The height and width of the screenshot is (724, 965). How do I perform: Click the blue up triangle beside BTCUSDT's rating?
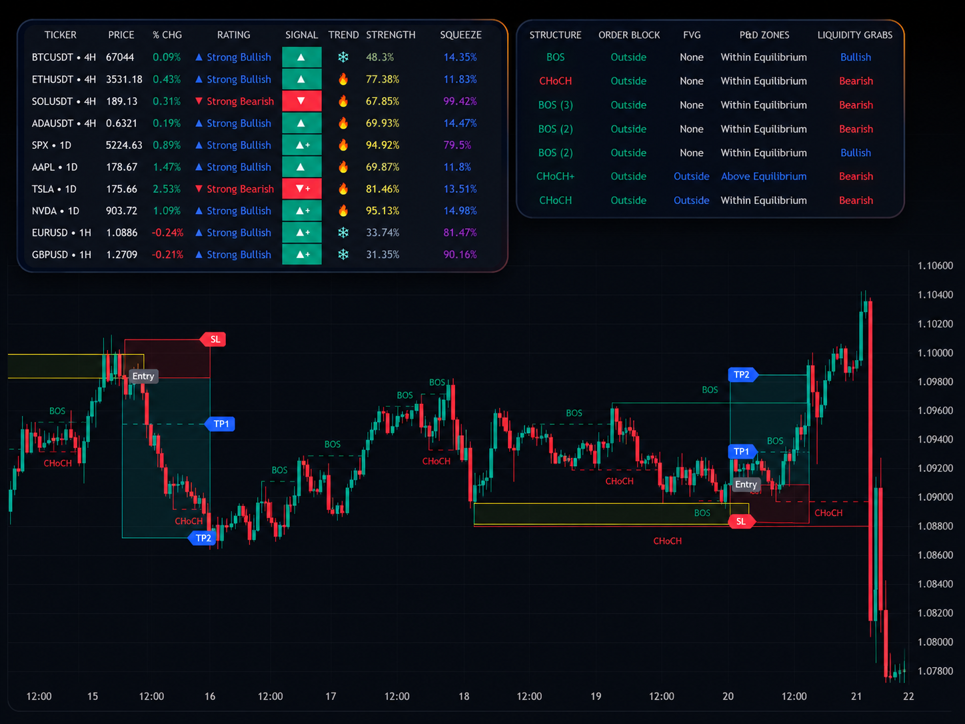(x=199, y=57)
